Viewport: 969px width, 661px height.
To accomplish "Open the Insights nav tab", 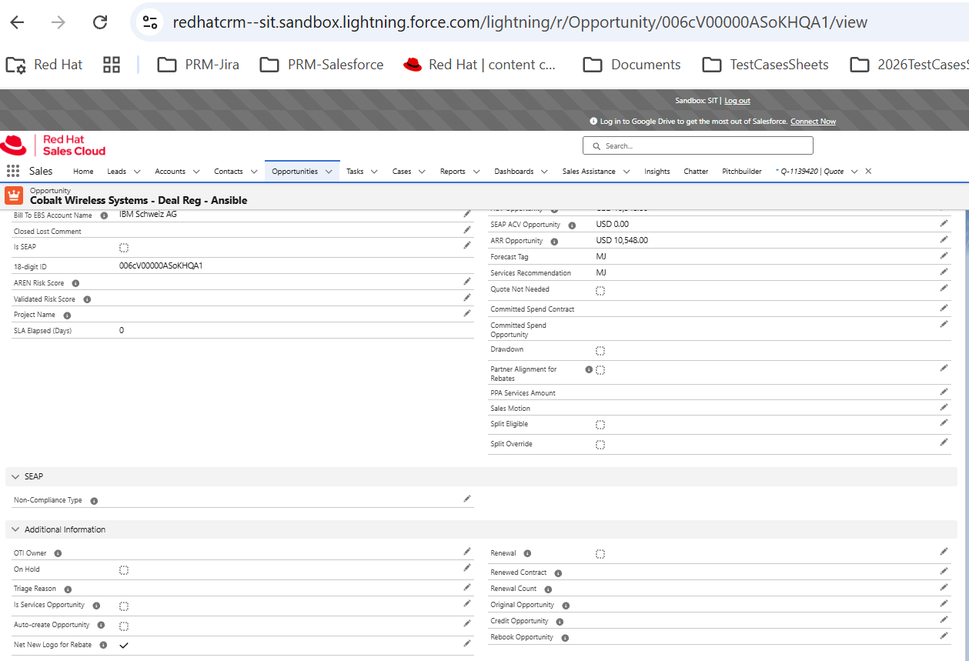I will (x=657, y=172).
